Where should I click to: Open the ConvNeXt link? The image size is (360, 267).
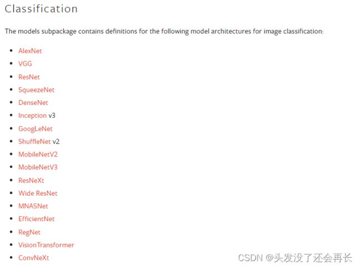(x=34, y=258)
